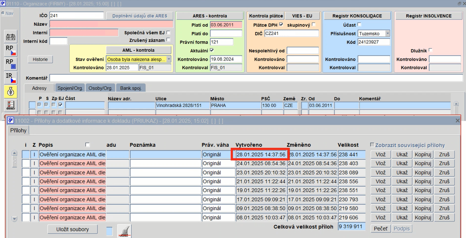
Task: Click the barcode scanner icon
Action: coord(124,231)
